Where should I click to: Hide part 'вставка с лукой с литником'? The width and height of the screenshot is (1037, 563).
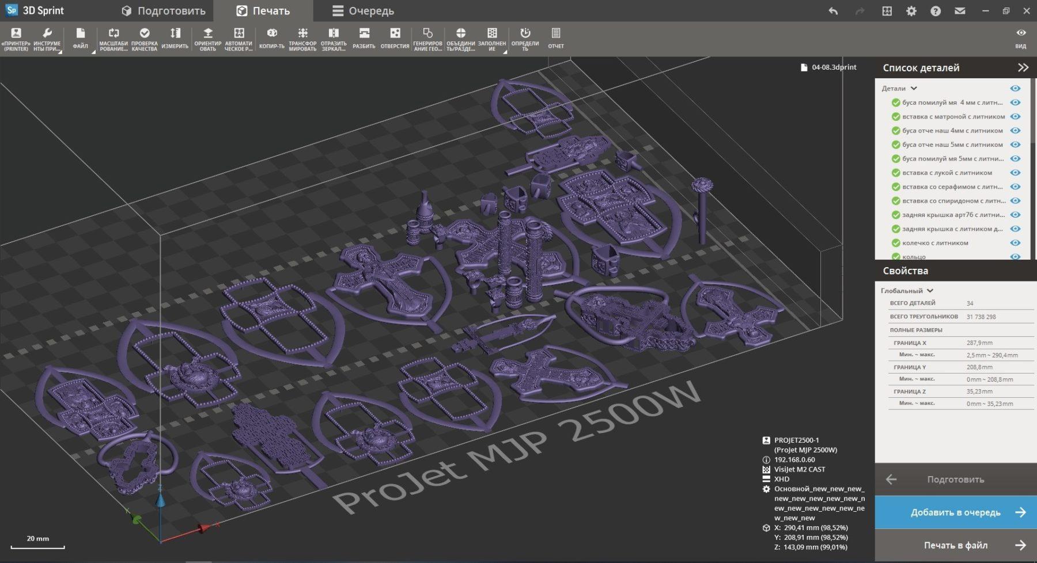1015,173
